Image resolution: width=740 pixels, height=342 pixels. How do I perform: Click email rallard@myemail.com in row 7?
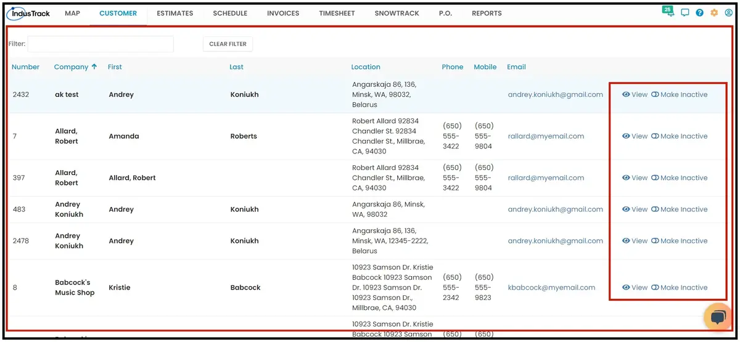pos(546,136)
